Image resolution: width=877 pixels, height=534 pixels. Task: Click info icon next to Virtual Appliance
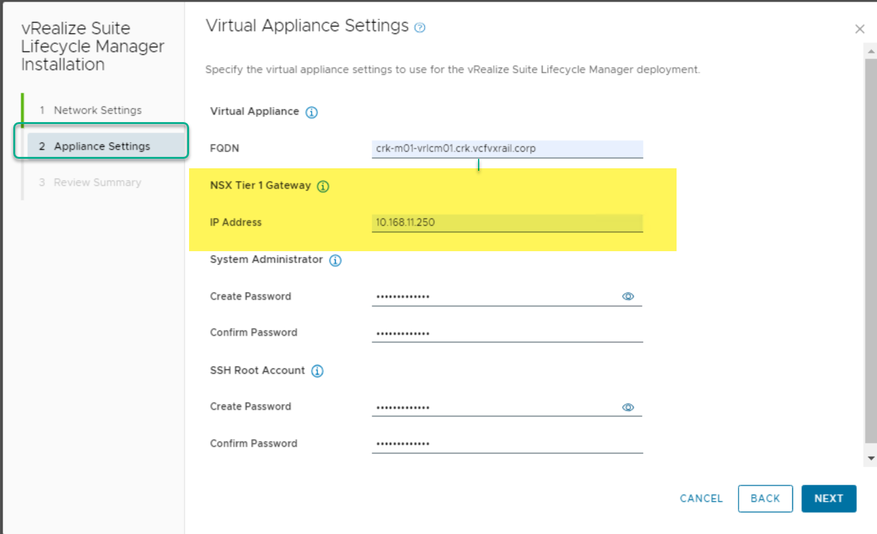[x=311, y=113]
